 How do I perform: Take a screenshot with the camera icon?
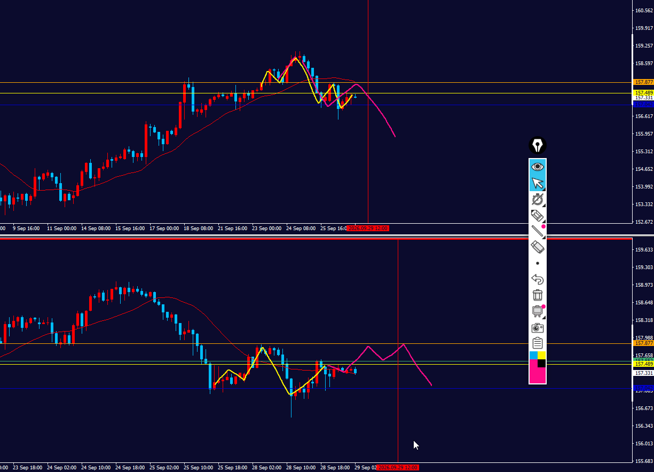click(x=538, y=327)
